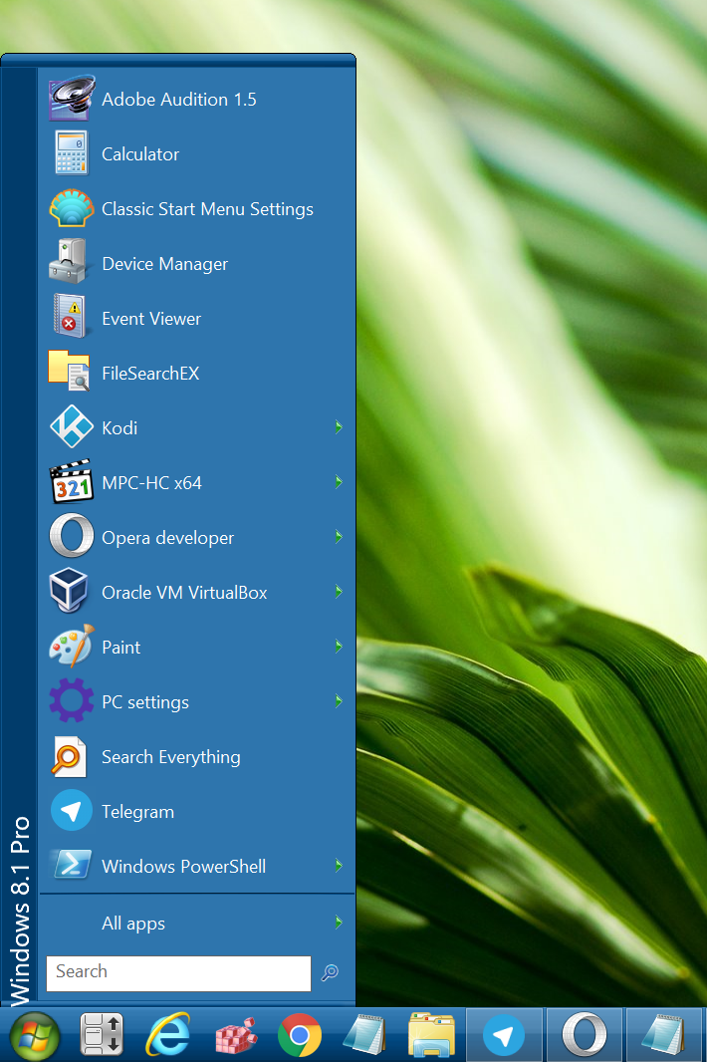Screen dimensions: 707x1062
Task: Click the Opera developer label text
Action: [167, 538]
